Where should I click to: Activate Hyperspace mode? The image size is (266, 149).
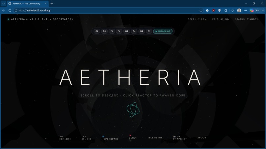point(110,138)
